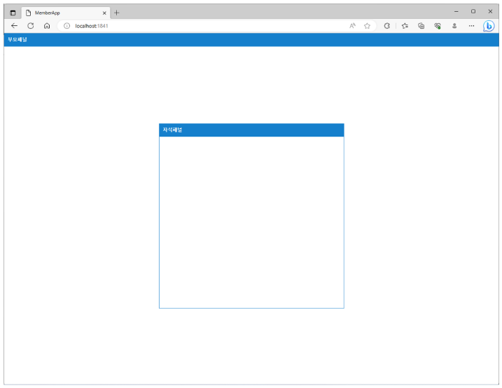Close the MemberApp tab
This screenshot has height=388, width=502.
tap(104, 13)
